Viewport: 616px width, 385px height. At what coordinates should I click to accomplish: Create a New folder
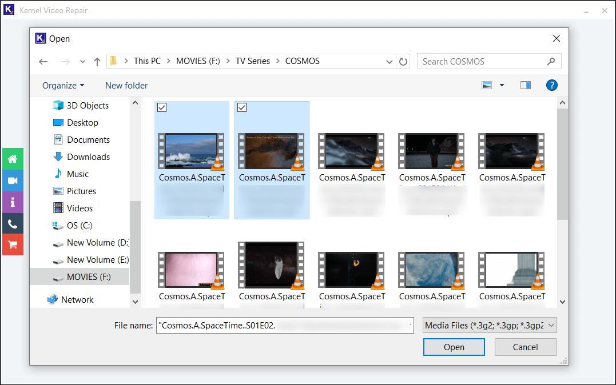pyautogui.click(x=126, y=86)
